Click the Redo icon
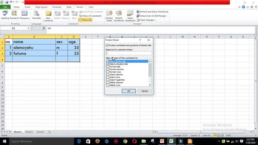Image resolution: width=258 pixels, height=145 pixels. tap(17, 2)
